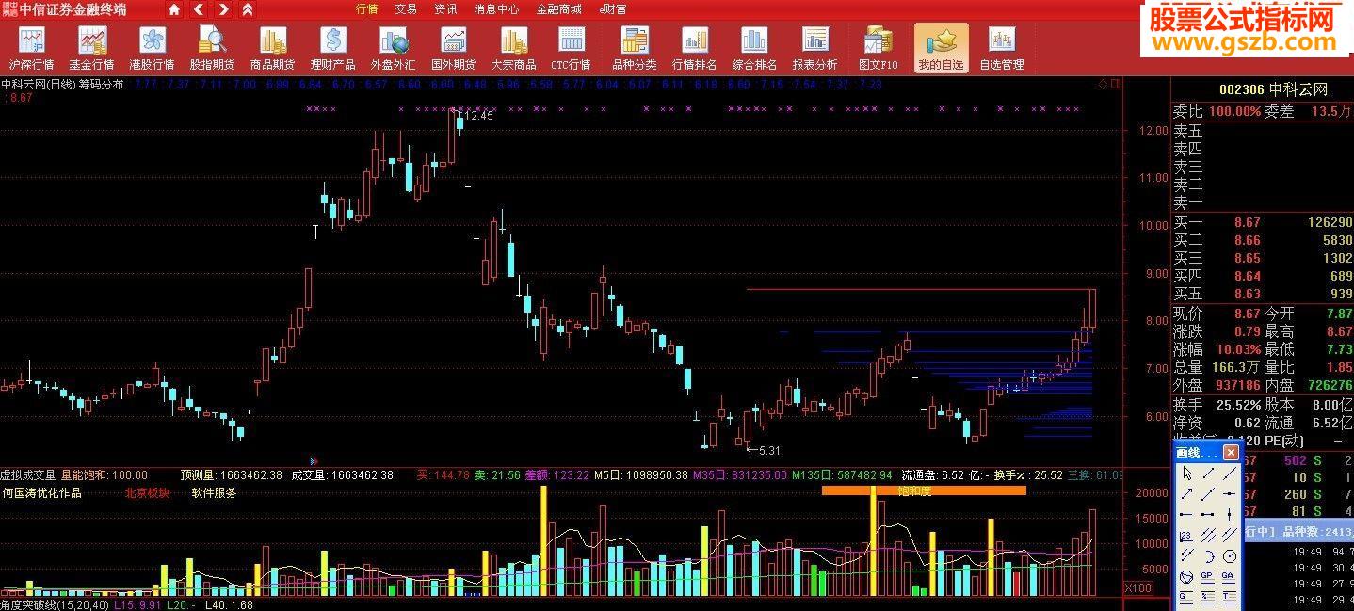Open 国外期货 overseas futures icon
The width and height of the screenshot is (1354, 611).
(453, 47)
